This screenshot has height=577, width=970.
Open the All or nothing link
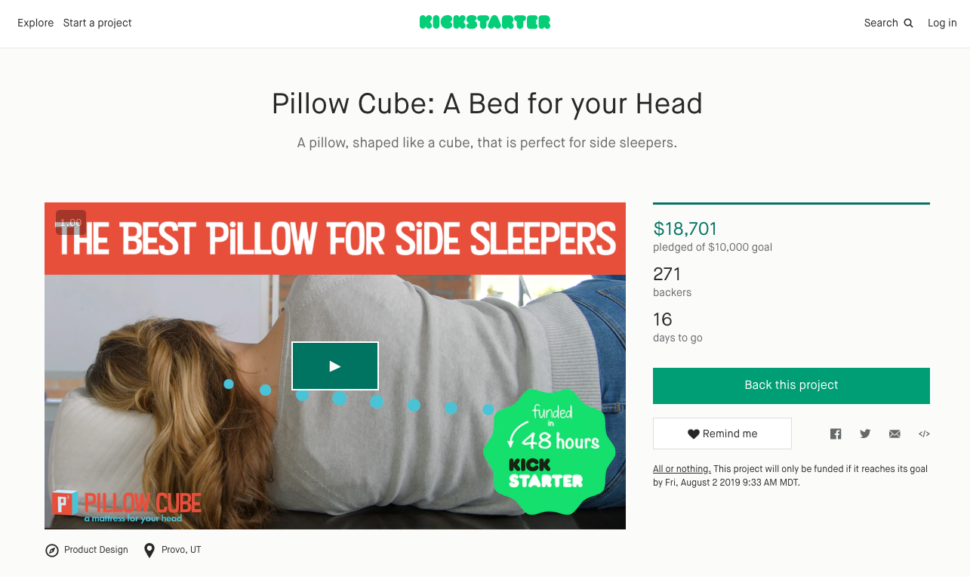[x=682, y=469]
